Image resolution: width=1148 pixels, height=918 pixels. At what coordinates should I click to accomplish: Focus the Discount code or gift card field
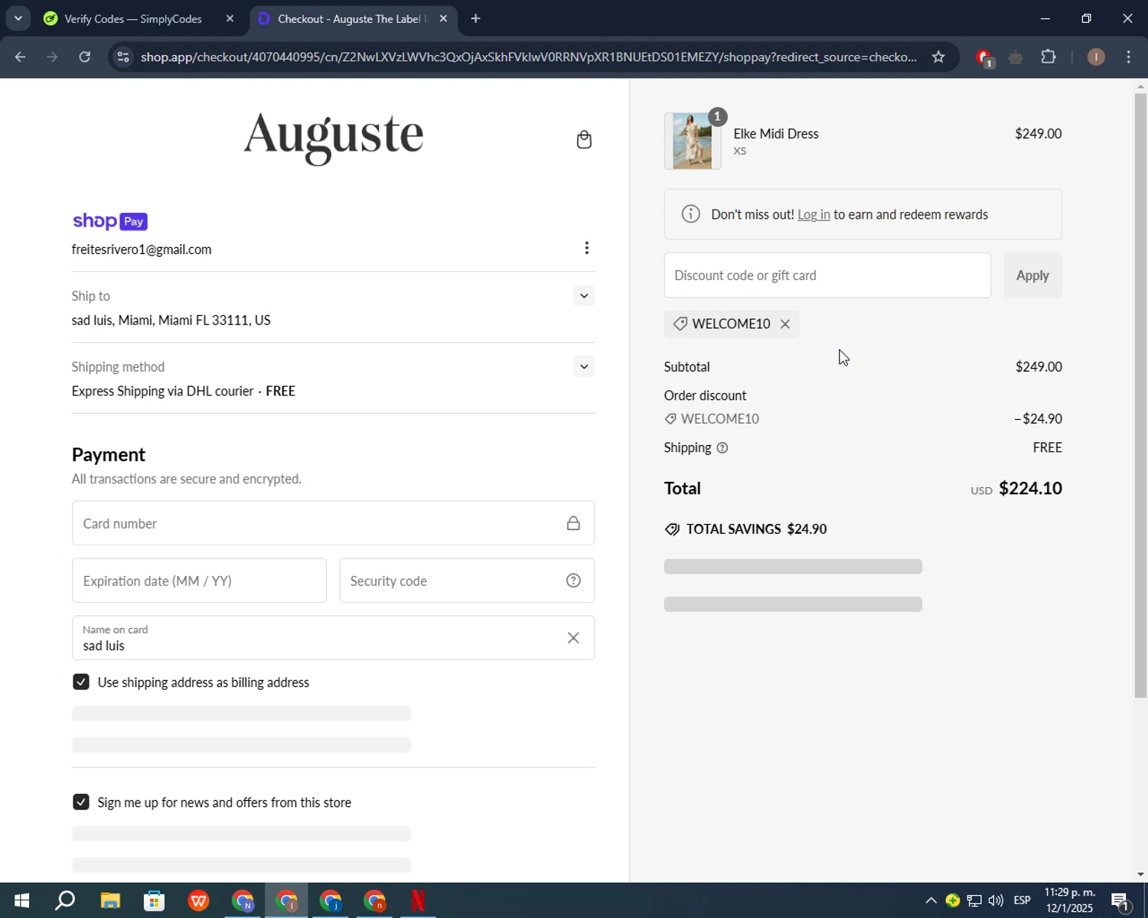(827, 275)
